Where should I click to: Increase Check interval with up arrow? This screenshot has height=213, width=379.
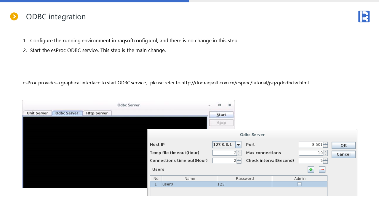pos(325,159)
